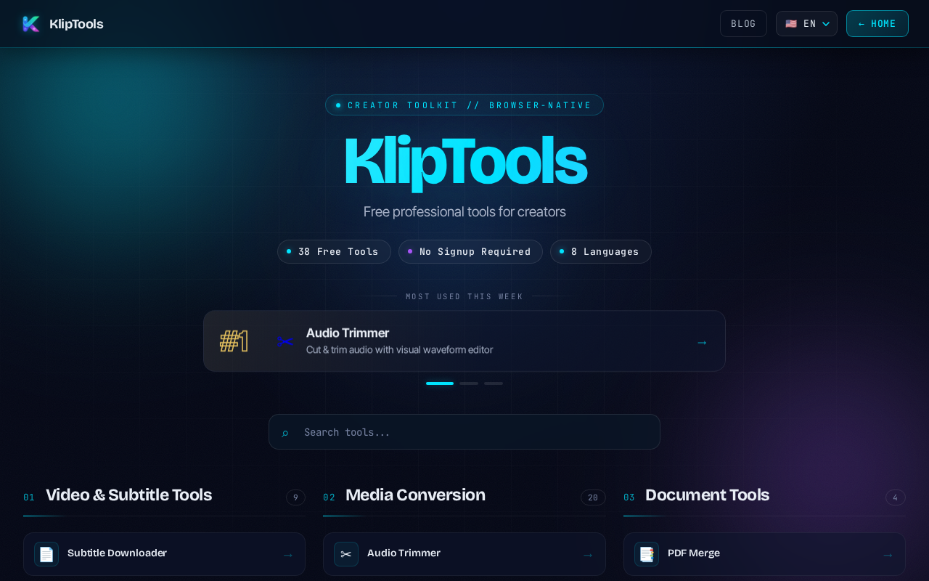
Task: Click the search magnifier icon
Action: 285,433
